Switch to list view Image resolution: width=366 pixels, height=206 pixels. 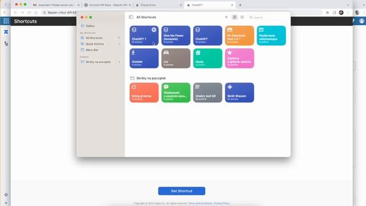click(x=242, y=17)
